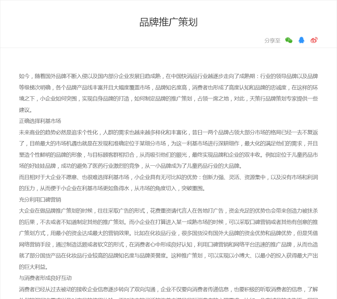Click the title 品牌推广策划
Image resolution: width=337 pixels, height=299 pixels.
pos(168,22)
